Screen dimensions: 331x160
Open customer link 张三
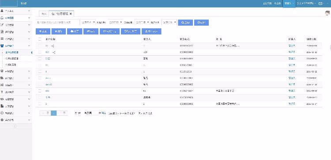[x=48, y=58]
